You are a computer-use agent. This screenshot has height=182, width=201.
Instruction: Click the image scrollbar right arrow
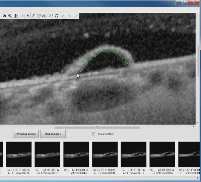pyautogui.click(x=193, y=126)
